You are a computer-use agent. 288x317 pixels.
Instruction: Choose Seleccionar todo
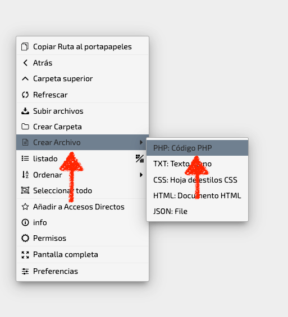[x=83, y=190]
